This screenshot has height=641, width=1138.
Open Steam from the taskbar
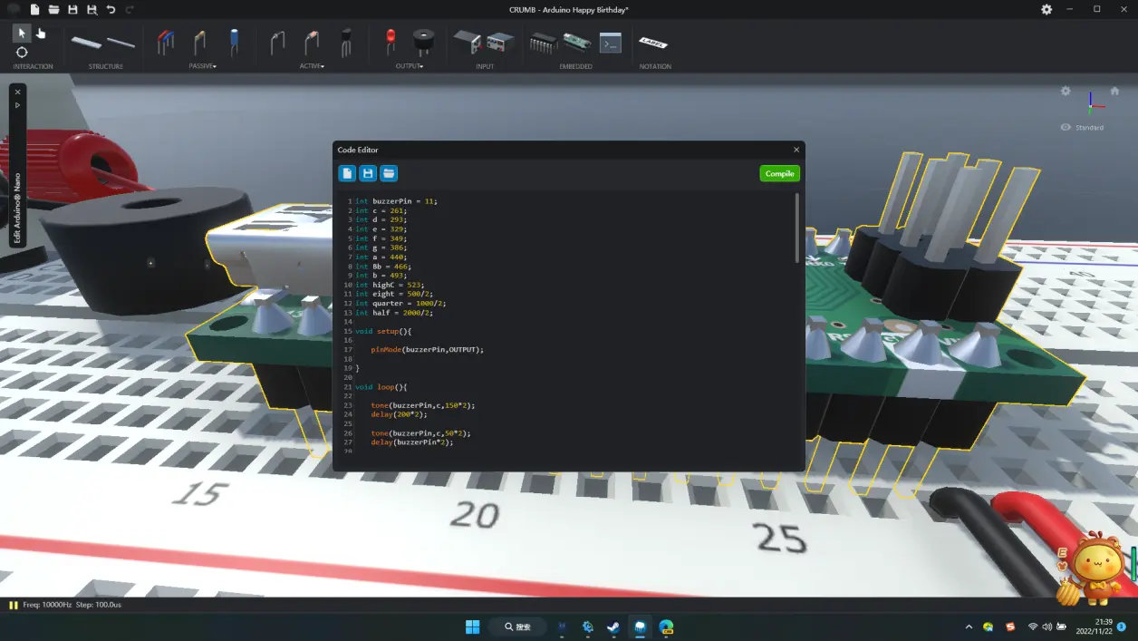(613, 626)
